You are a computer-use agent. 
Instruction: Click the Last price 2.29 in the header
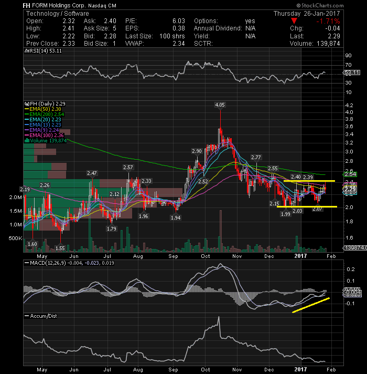[333, 36]
